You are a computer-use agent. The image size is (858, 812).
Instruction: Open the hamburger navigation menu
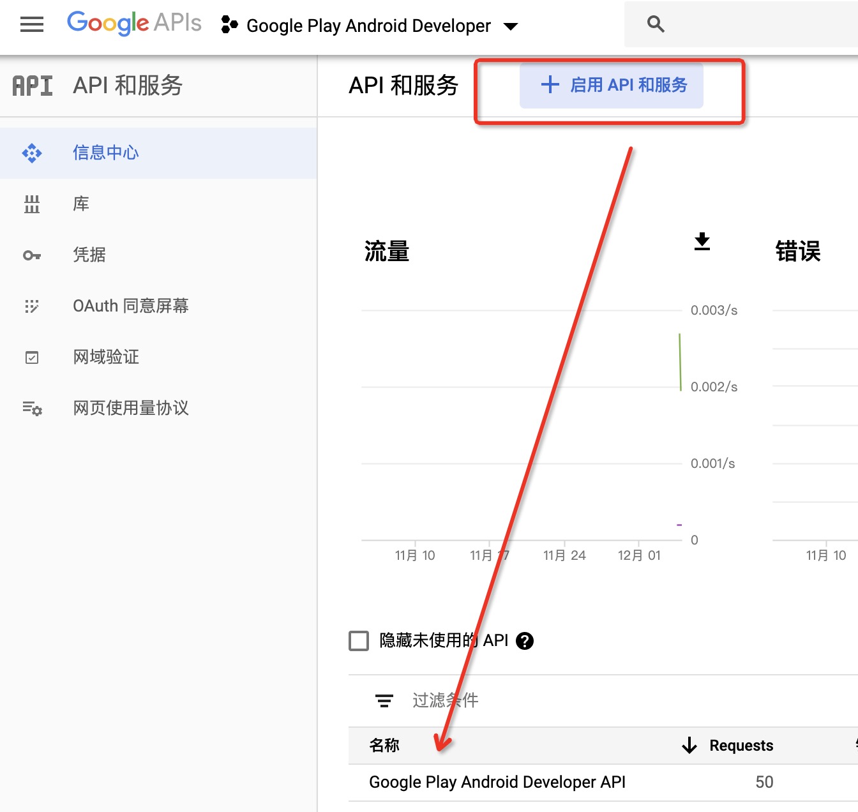[32, 25]
